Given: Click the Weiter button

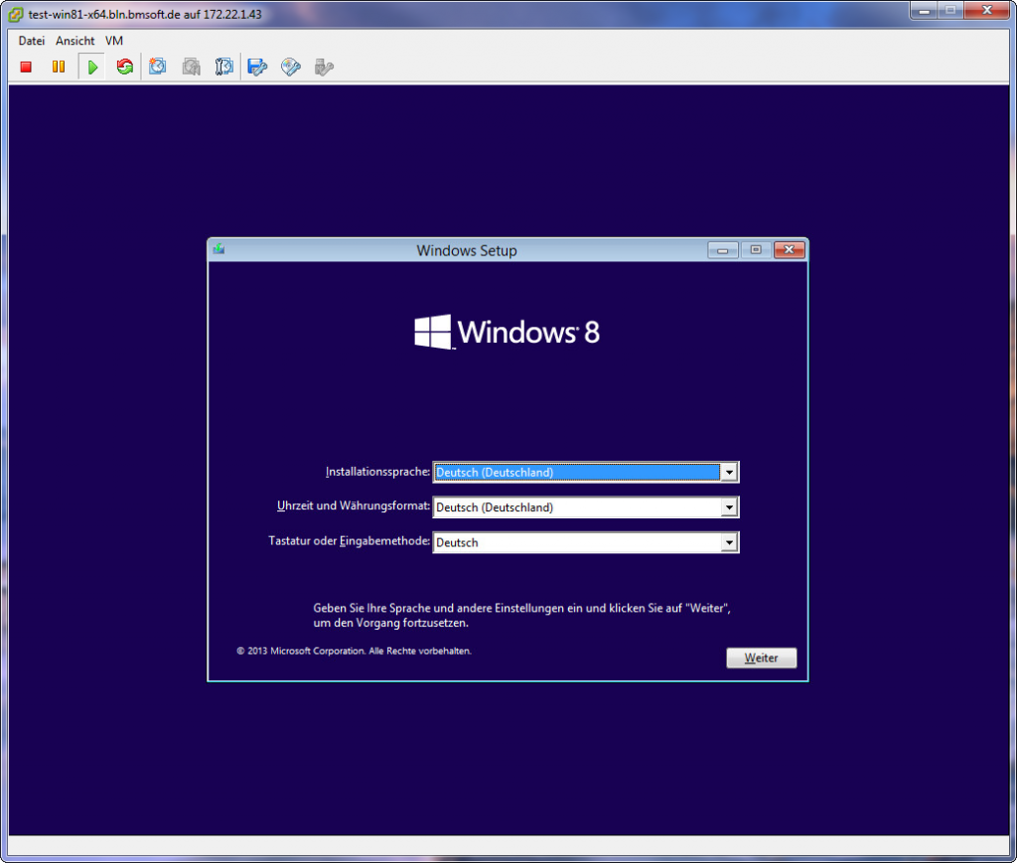Looking at the screenshot, I should 761,657.
